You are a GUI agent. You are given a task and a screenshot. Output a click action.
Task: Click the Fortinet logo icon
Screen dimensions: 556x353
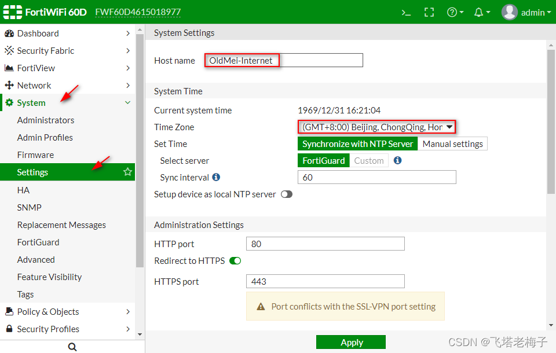(12, 12)
